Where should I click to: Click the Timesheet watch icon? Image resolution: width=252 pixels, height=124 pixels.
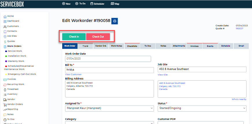(5, 90)
